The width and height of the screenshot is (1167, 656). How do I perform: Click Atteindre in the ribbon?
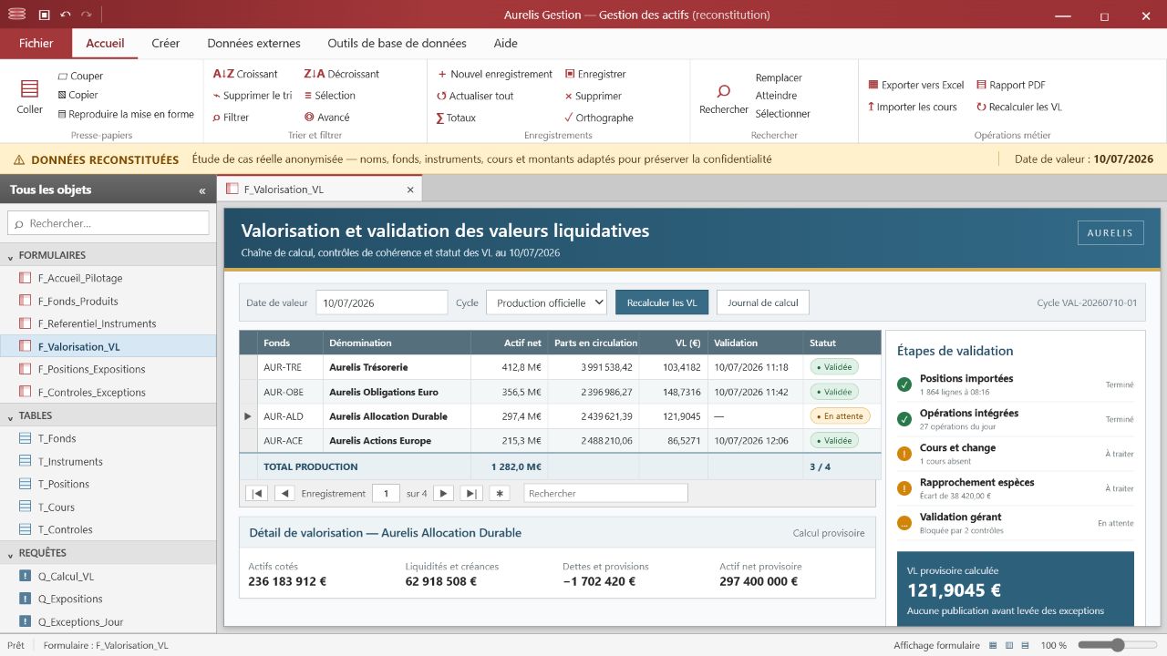(x=776, y=96)
